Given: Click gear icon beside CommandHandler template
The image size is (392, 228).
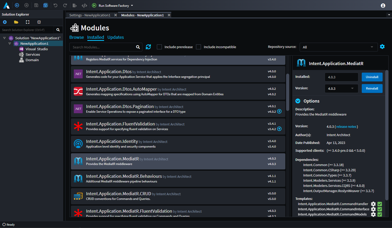Looking at the screenshot, I should pyautogui.click(x=373, y=204).
